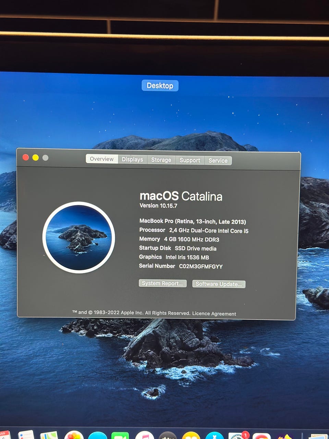The height and width of the screenshot is (439, 329).
Task: Open Reminders from the Dock
Action: pos(26,435)
